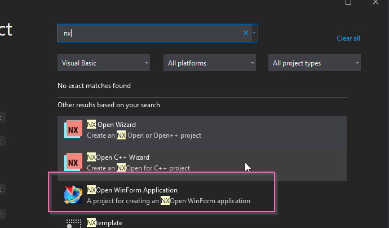Click the NXOpen WinForm Application icon

click(x=73, y=195)
